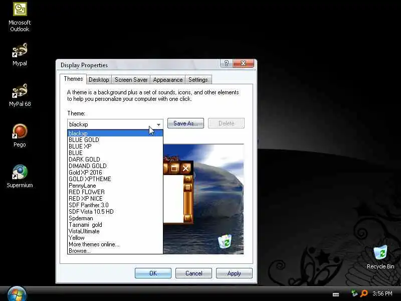Choose DARK GOLD theme
The image size is (401, 301).
coord(115,160)
